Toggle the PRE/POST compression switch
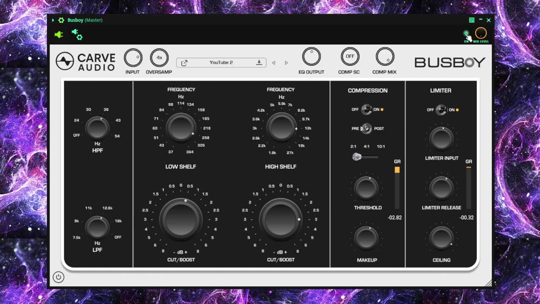 (366, 129)
